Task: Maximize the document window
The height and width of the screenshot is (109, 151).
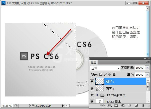Action: [x=135, y=3]
